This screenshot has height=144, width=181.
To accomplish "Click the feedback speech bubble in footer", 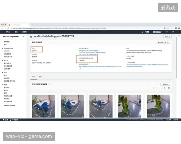I will point(3,120).
